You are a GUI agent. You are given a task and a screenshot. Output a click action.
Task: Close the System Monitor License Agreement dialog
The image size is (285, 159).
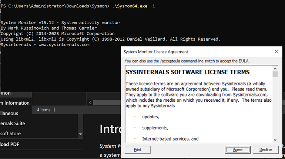pos(276,51)
